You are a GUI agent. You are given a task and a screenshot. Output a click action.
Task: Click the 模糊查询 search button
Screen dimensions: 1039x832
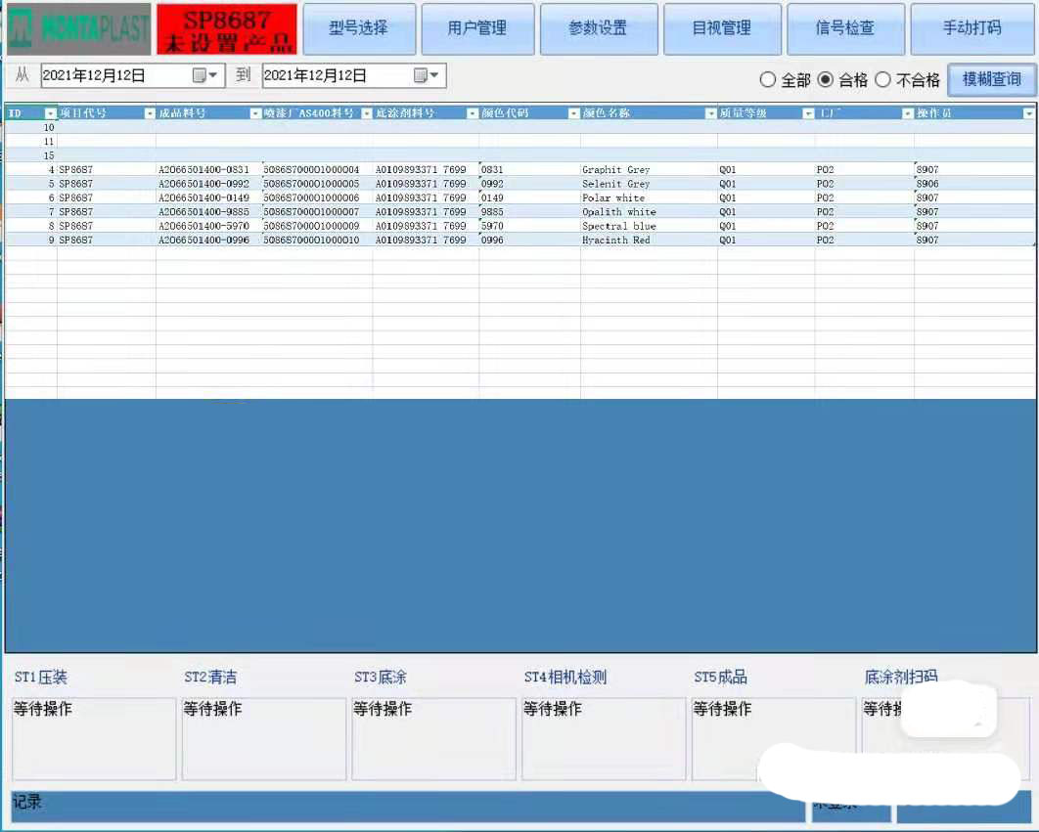(x=992, y=80)
